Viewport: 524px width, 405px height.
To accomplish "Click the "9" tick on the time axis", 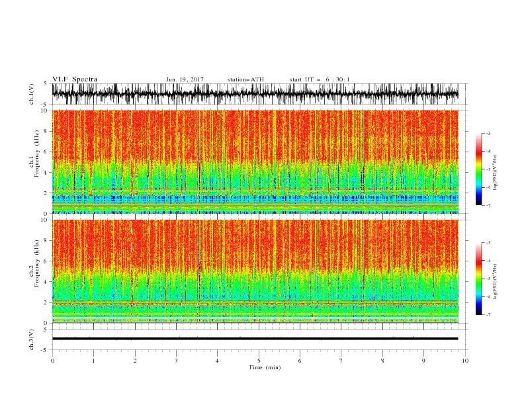I will pos(423,361).
